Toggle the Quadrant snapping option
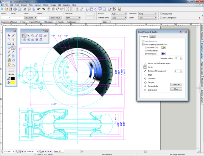The width and height of the screenshot is (204, 156). pos(145,79)
